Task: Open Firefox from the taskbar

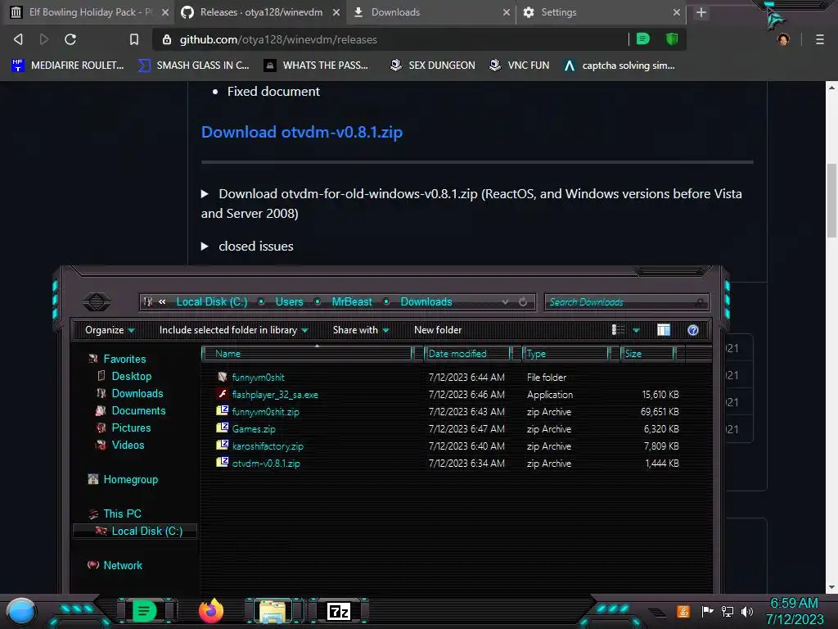Action: [211, 611]
